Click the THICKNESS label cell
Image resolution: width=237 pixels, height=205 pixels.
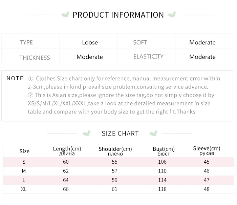point(35,58)
